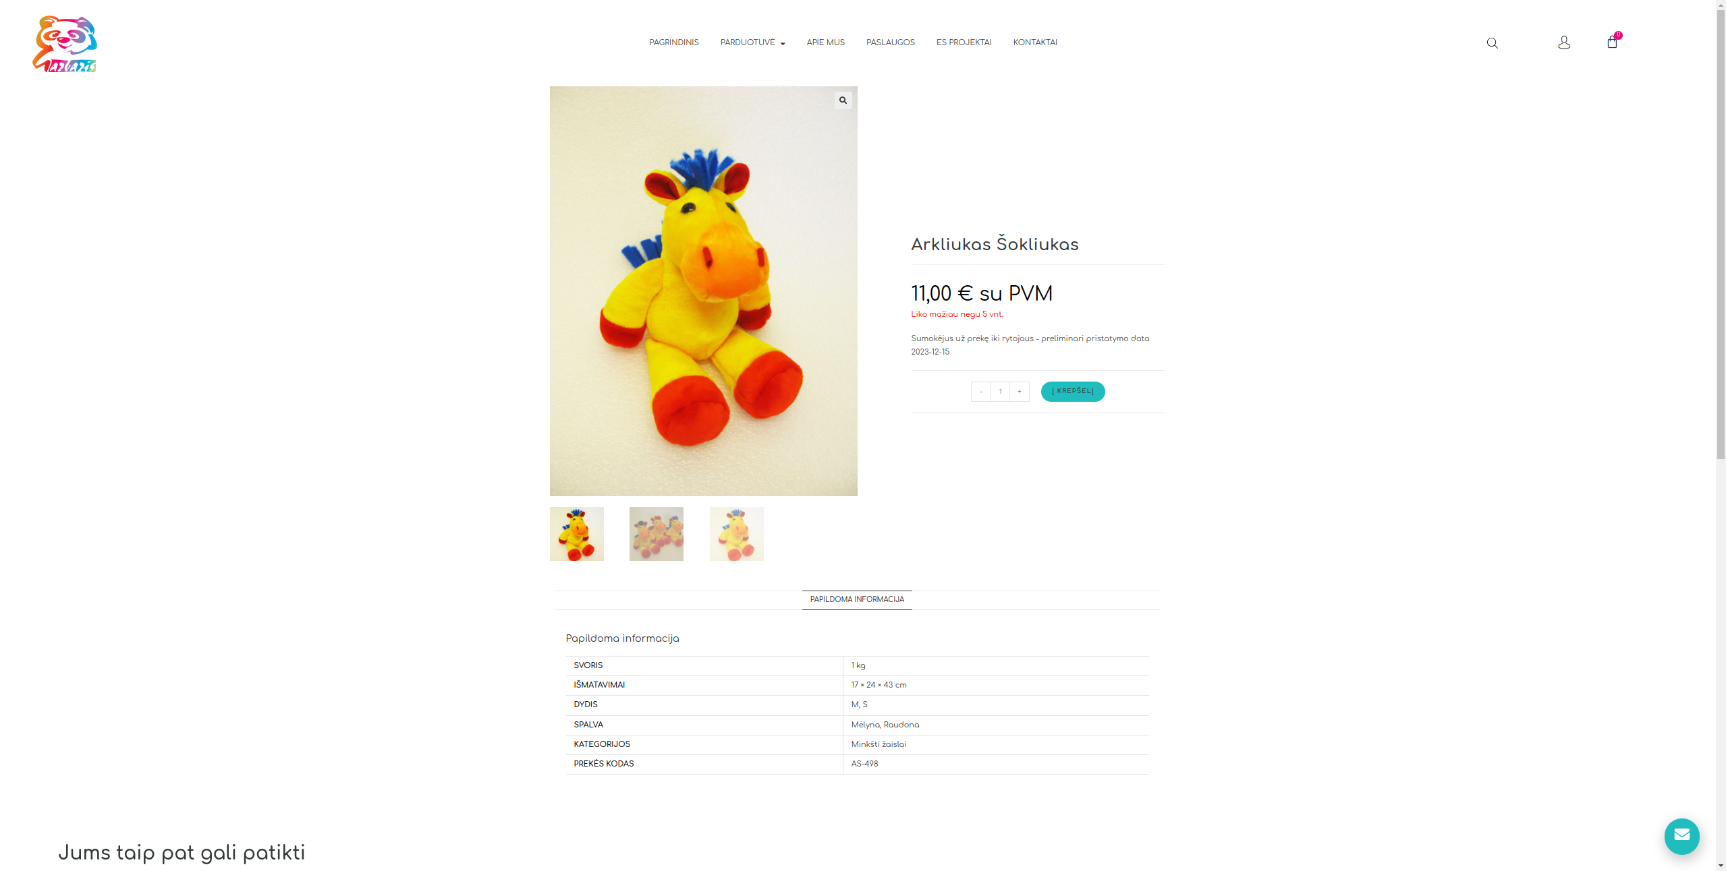Viewport: 1726px width, 871px height.
Task: Decrease quantity with the minus button
Action: pos(980,392)
